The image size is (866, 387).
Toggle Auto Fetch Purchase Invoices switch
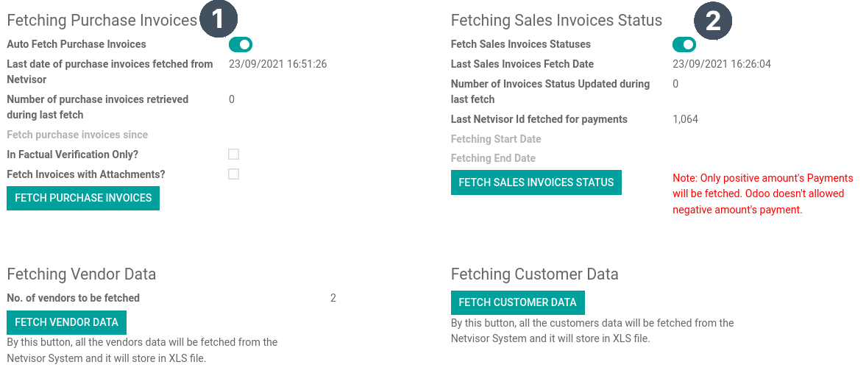(241, 44)
